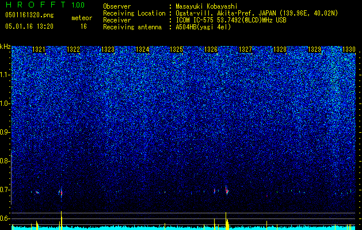Click the 'Observer' field label
362x230 pixels.
pos(117,6)
